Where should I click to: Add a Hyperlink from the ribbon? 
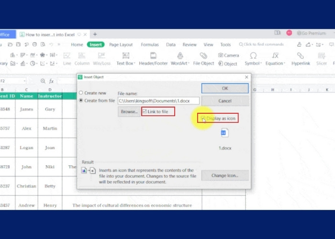point(301,59)
